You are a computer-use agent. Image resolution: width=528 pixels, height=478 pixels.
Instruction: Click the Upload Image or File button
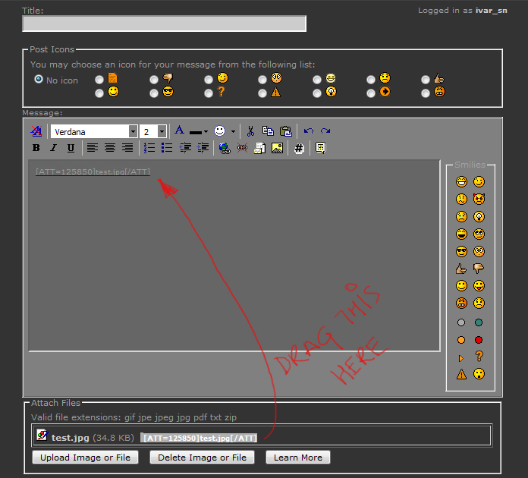click(85, 458)
